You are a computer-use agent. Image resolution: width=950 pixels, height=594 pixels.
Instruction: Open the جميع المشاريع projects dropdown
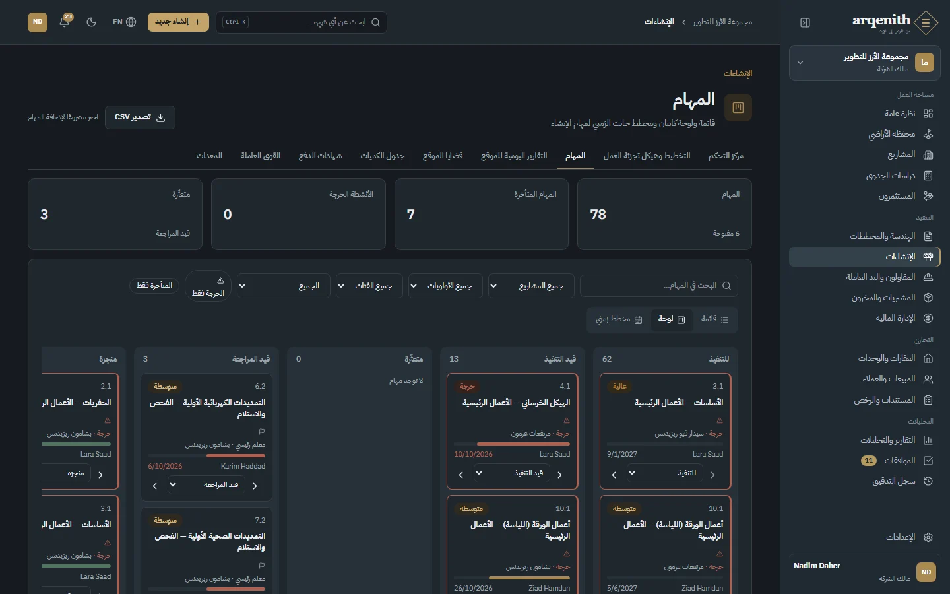pos(531,286)
